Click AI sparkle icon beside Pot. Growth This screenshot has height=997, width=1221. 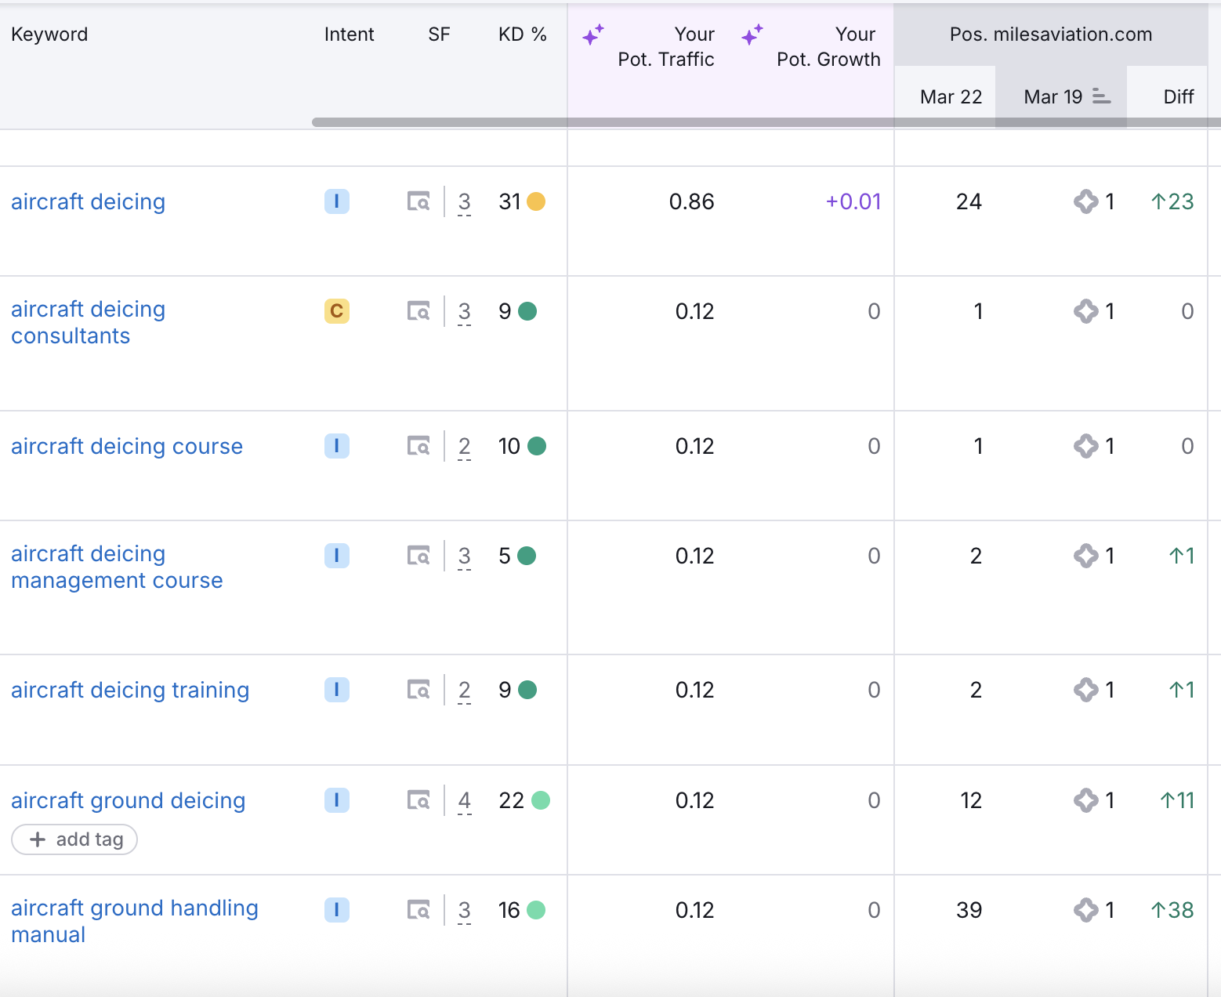tap(752, 34)
